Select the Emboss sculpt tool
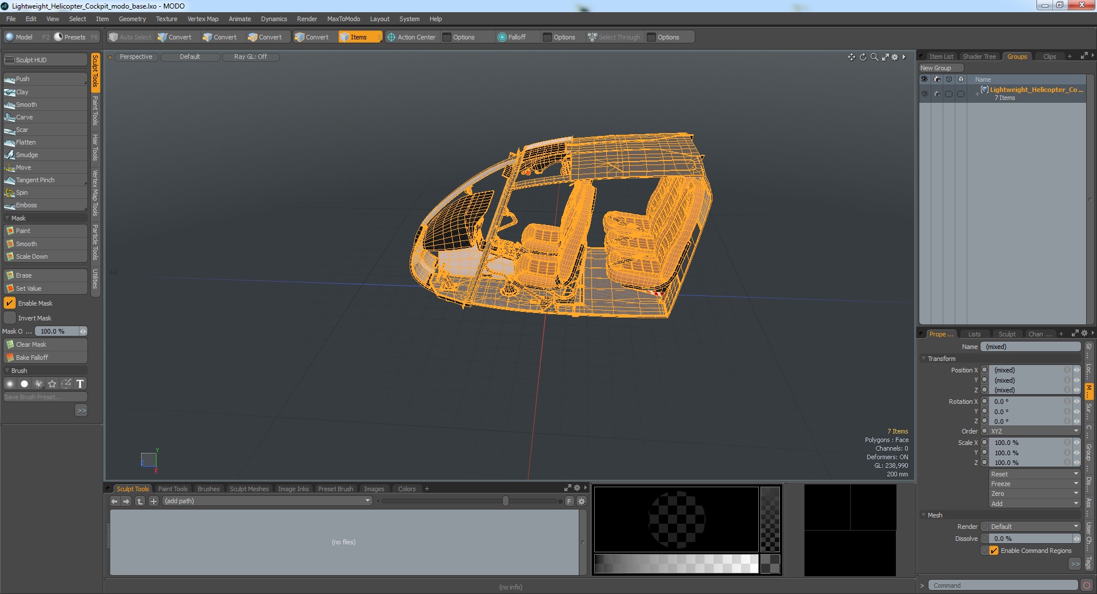Image resolution: width=1097 pixels, height=594 pixels. [45, 205]
